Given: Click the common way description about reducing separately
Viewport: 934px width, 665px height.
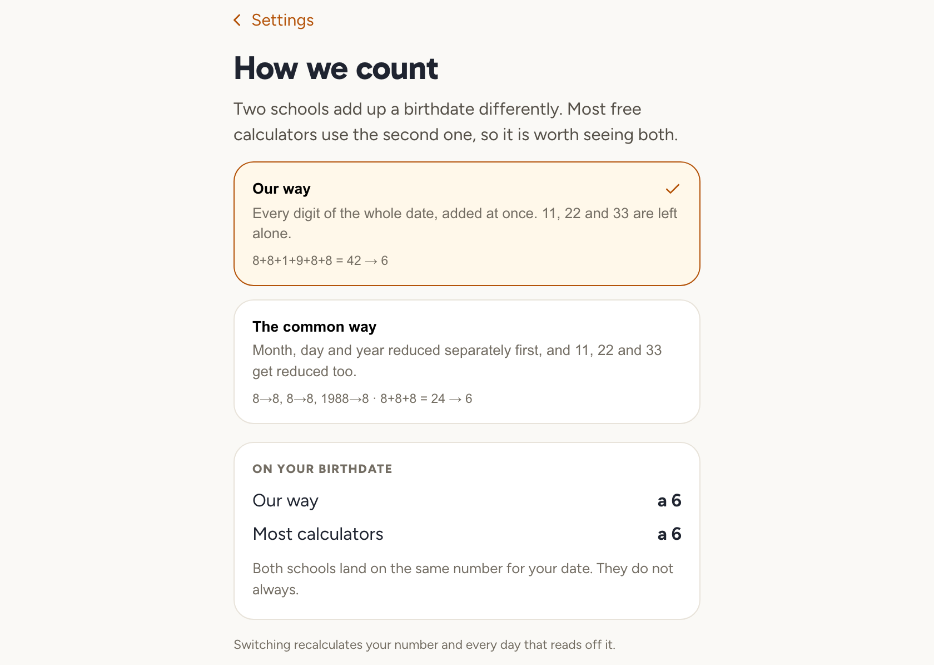Looking at the screenshot, I should pyautogui.click(x=457, y=361).
